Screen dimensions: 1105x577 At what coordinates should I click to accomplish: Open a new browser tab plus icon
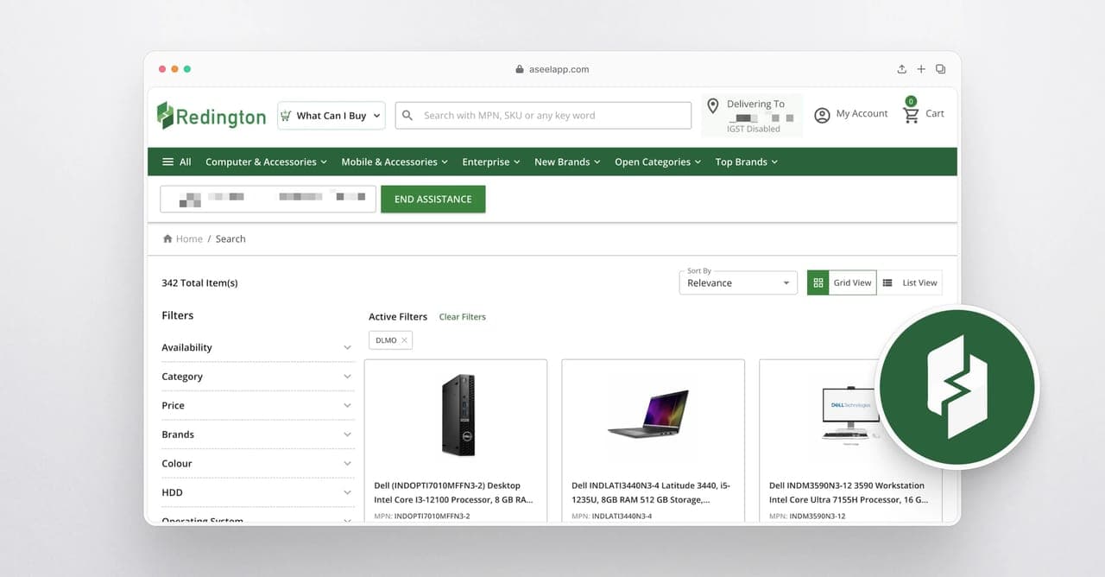tap(921, 69)
